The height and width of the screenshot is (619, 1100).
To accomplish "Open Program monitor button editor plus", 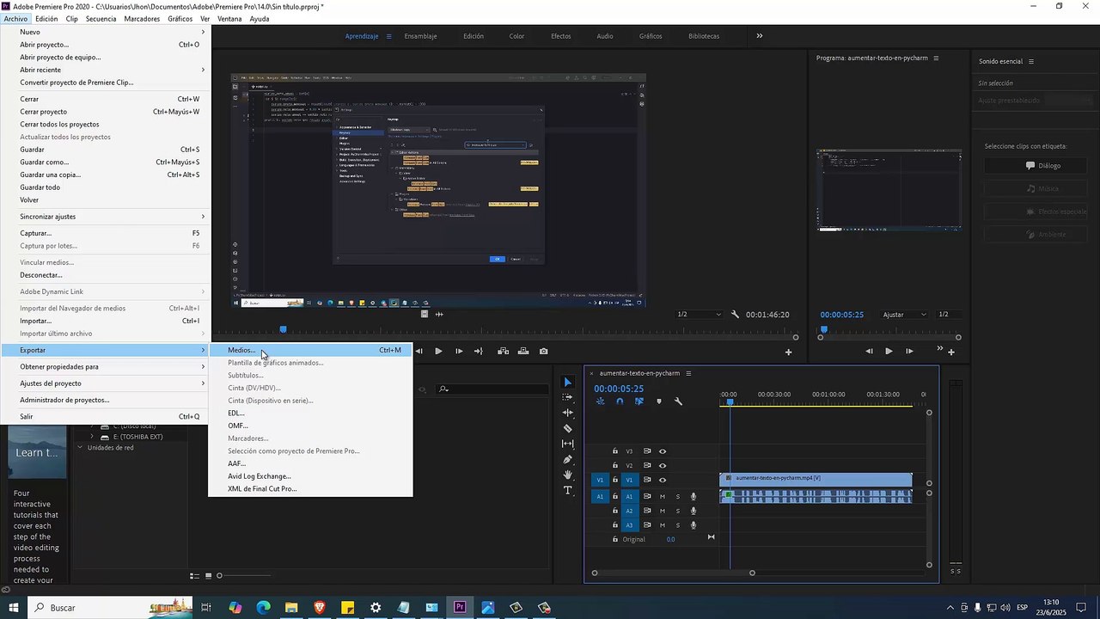I will pos(950,352).
